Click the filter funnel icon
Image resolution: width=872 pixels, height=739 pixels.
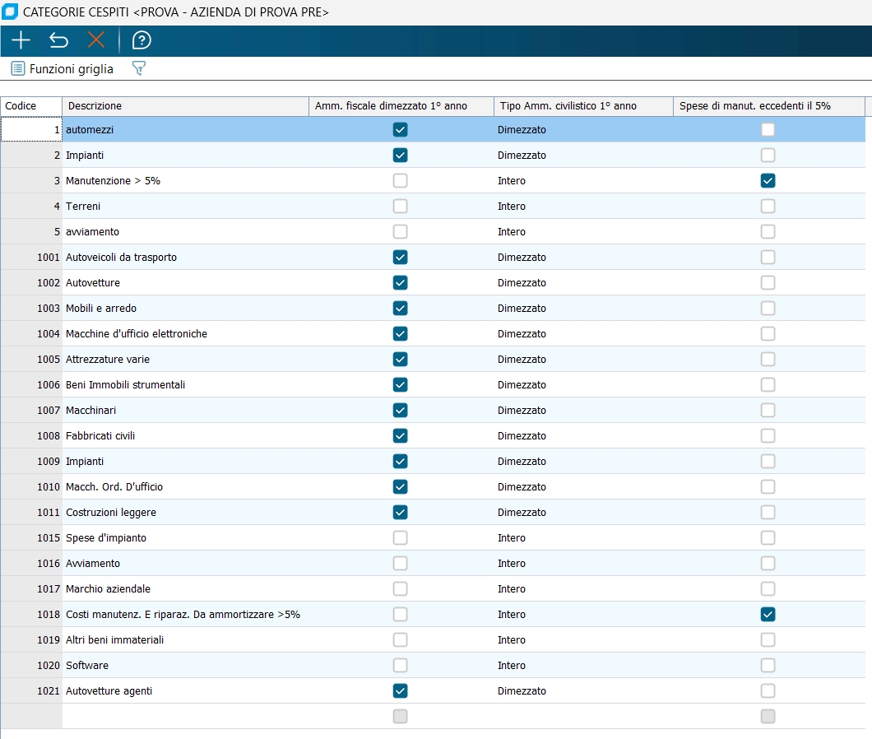tap(139, 69)
